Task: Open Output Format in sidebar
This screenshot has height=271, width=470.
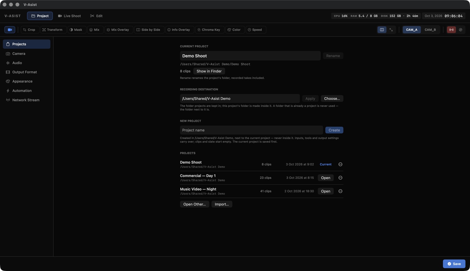Action: click(27, 72)
